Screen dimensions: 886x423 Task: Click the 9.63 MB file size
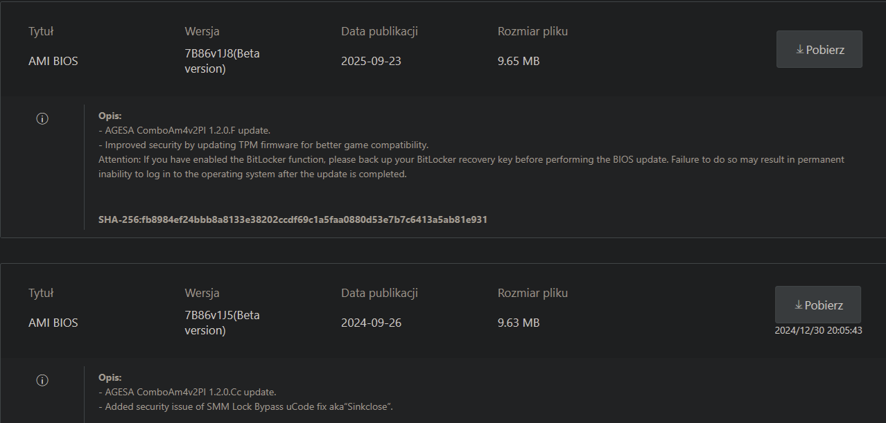[519, 323]
